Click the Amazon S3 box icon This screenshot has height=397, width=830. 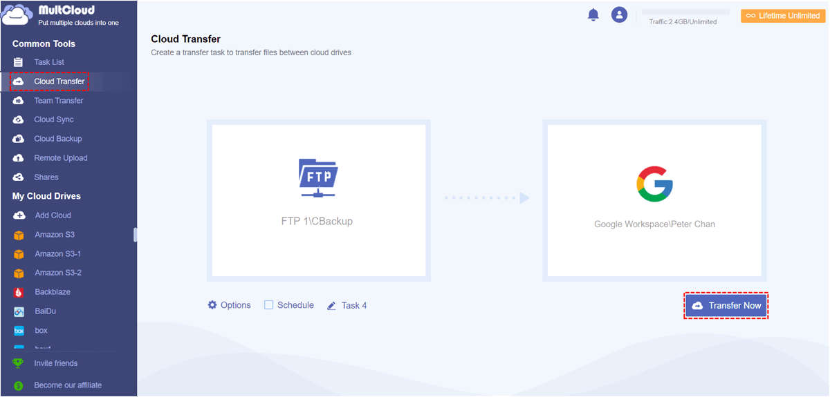click(x=19, y=235)
